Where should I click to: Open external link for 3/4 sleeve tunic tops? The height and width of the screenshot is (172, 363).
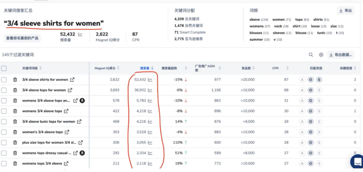point(79,121)
